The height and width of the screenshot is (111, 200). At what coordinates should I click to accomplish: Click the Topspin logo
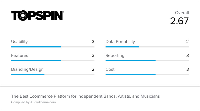pos(38,16)
